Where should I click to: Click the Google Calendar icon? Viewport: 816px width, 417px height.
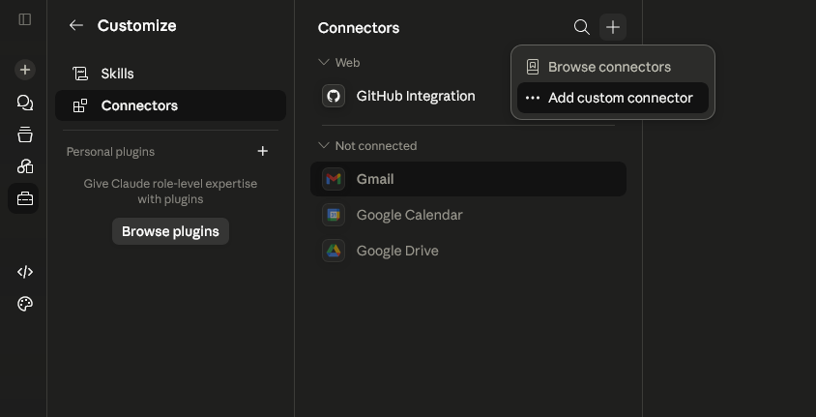334,215
